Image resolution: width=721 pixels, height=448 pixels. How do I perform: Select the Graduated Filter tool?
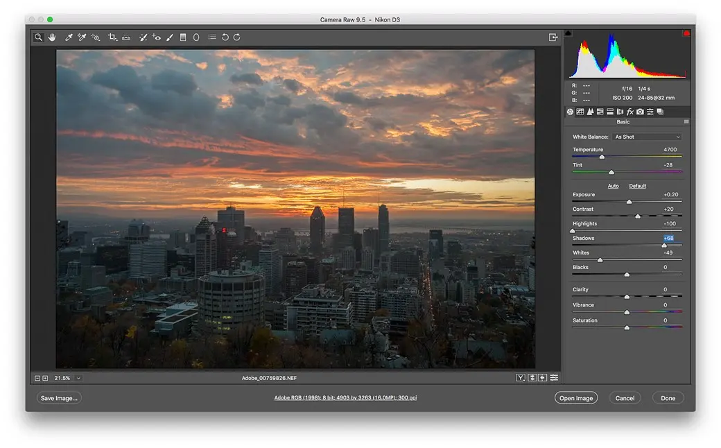183,37
